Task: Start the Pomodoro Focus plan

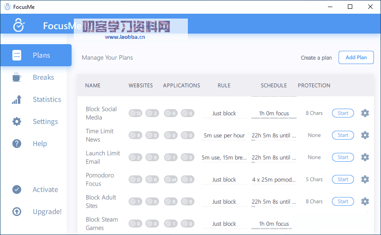Action: coord(343,179)
